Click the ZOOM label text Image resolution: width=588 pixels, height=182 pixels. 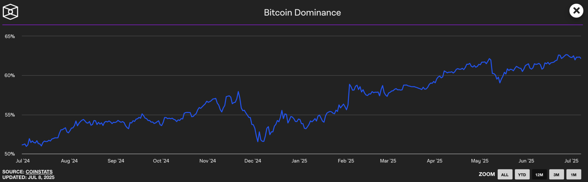[487, 174]
